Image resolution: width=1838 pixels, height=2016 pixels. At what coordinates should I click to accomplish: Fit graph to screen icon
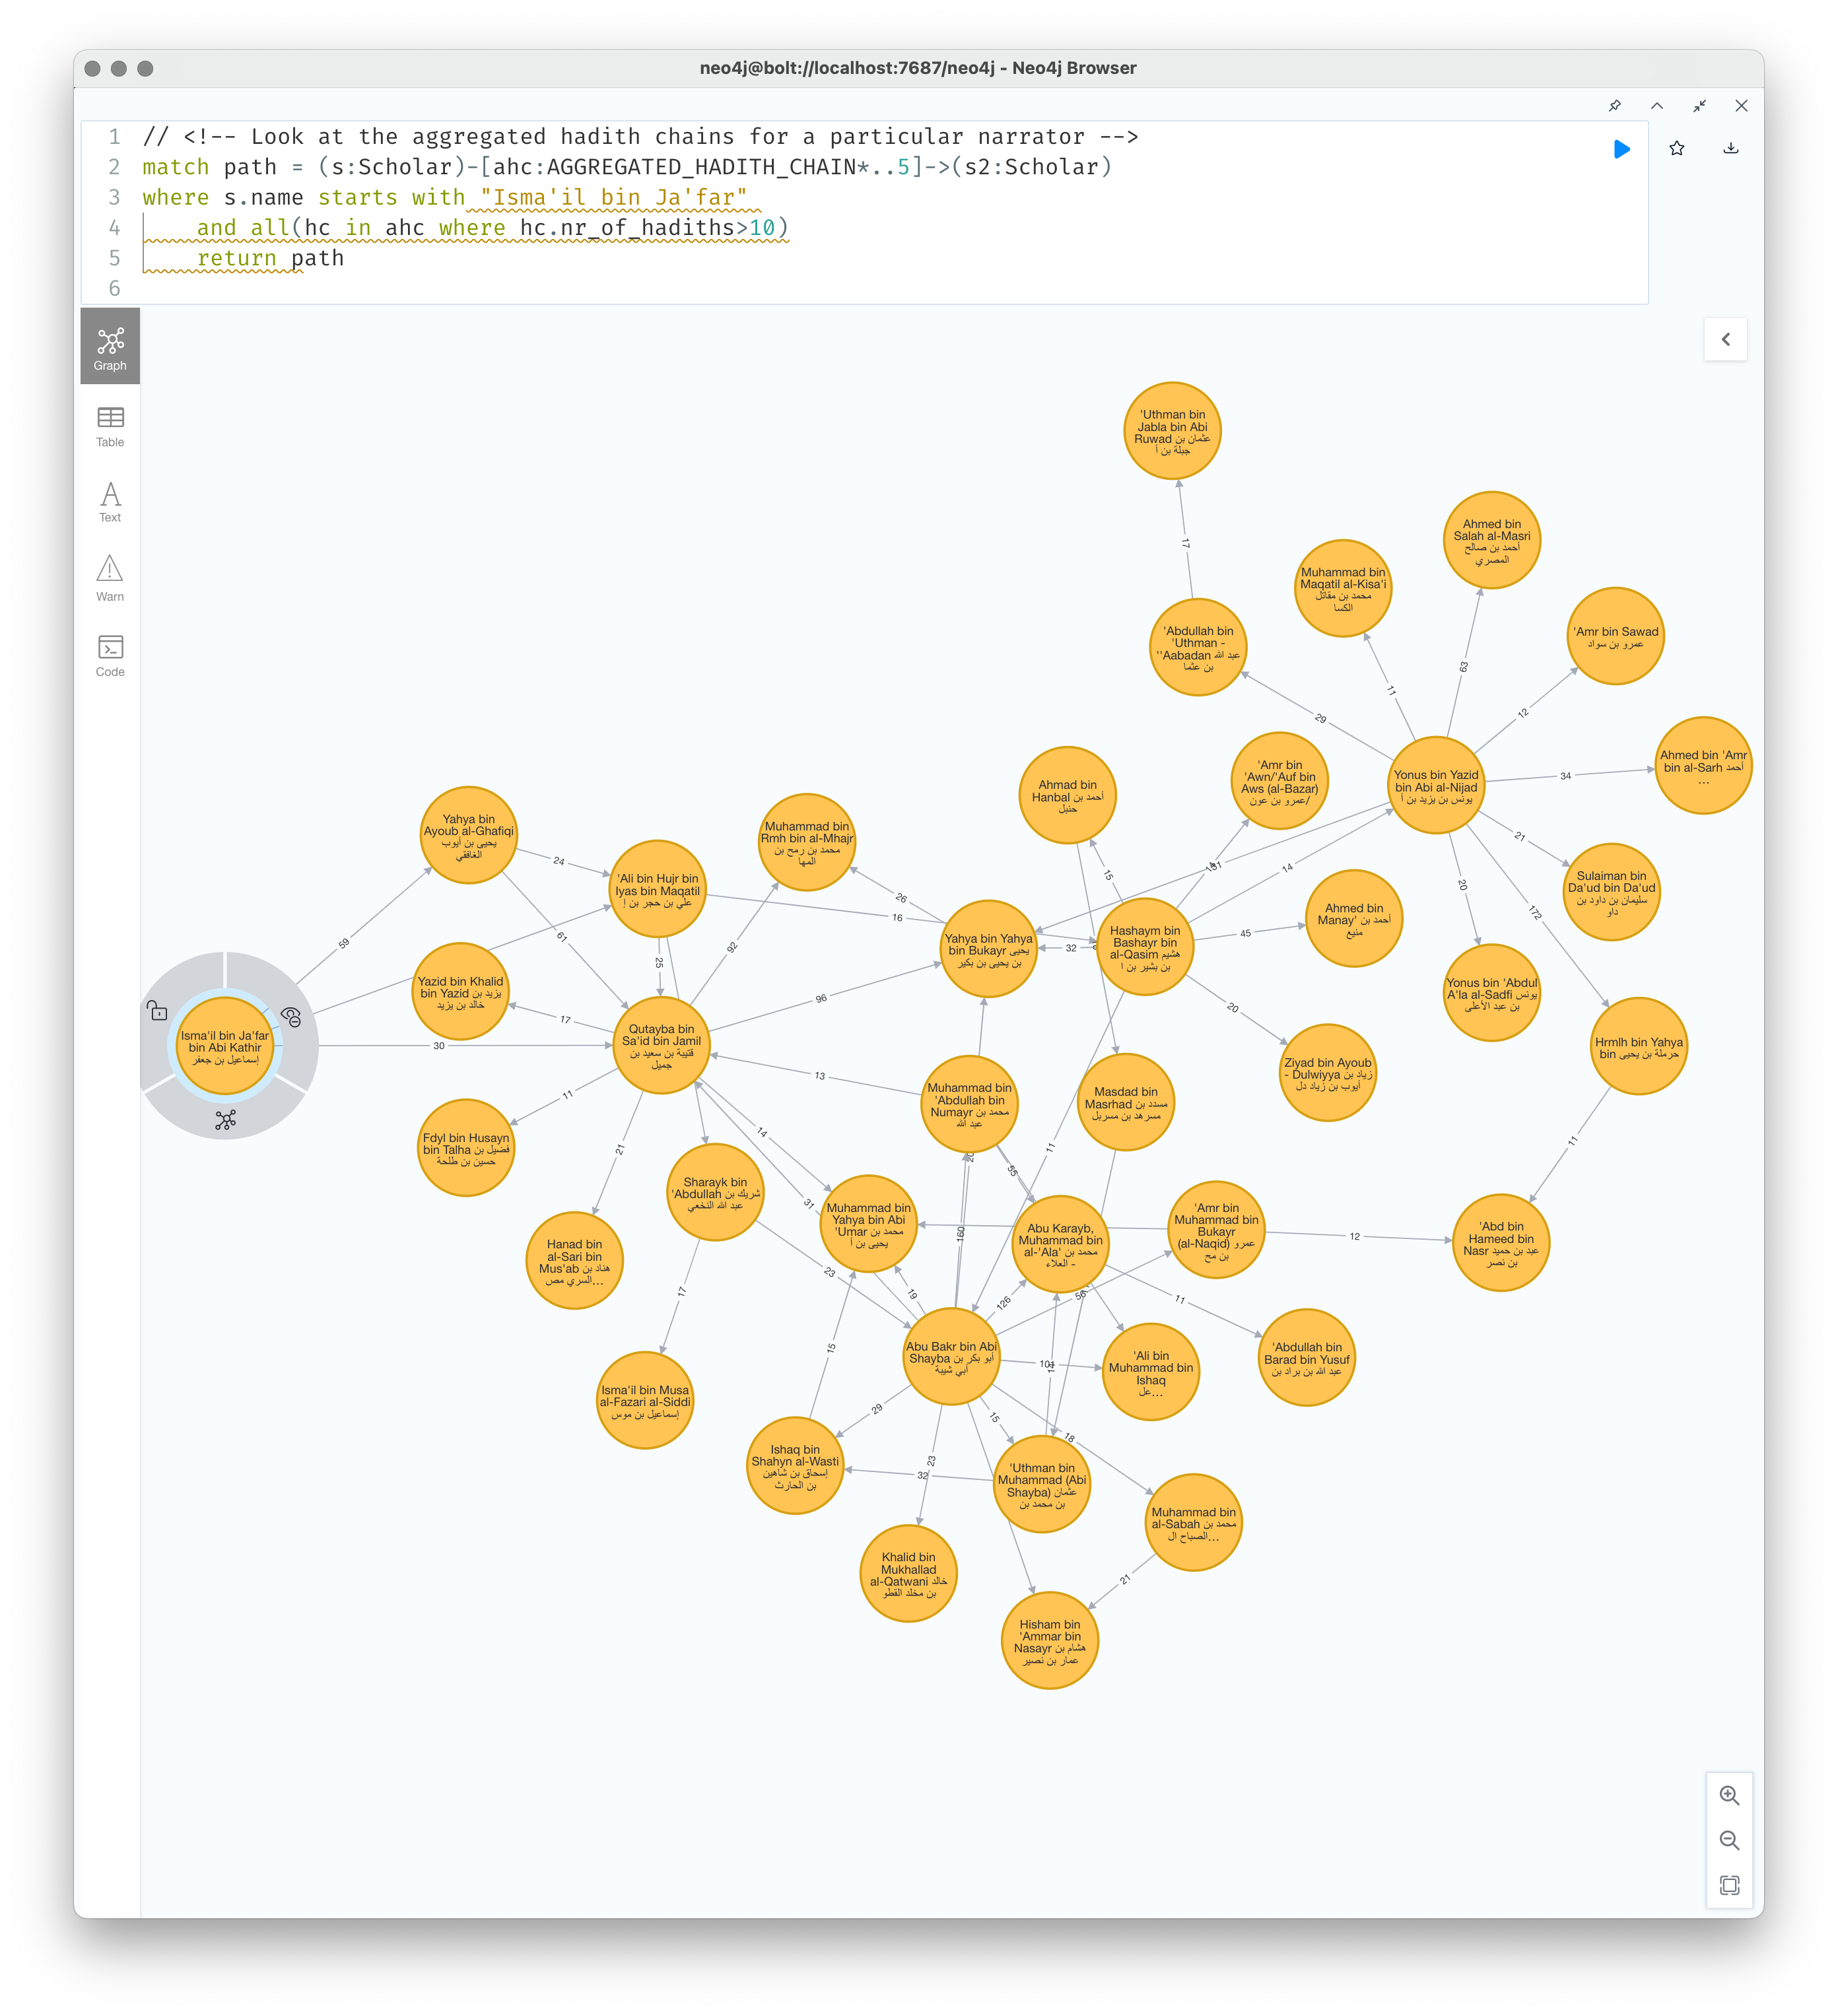pyautogui.click(x=1729, y=1885)
